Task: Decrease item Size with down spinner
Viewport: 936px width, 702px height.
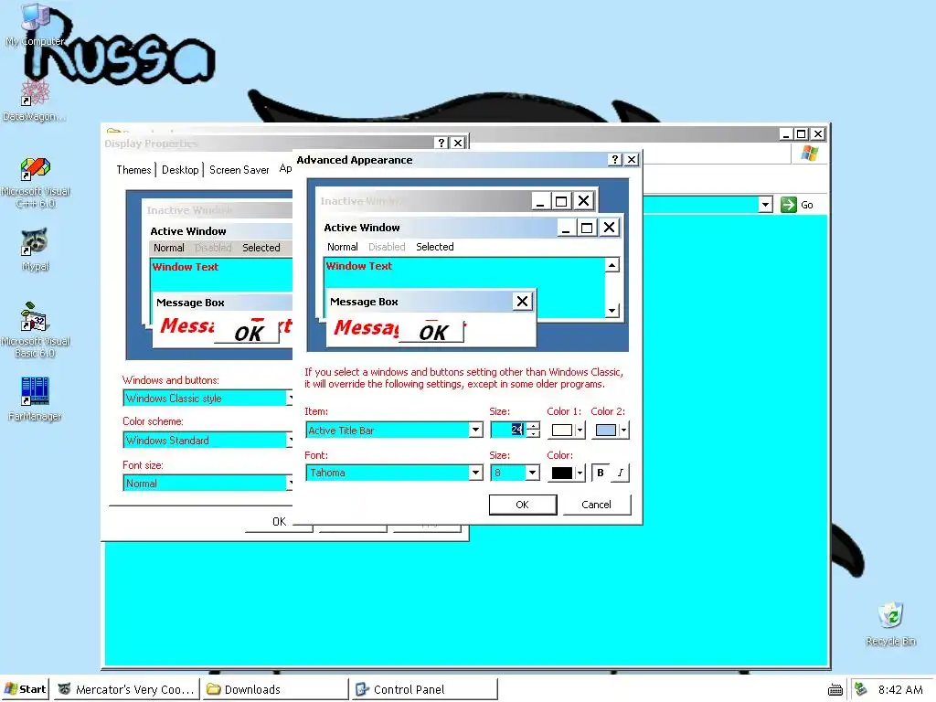Action: click(x=533, y=434)
